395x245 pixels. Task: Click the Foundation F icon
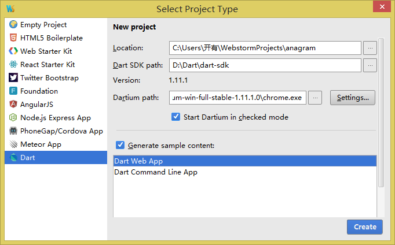click(13, 91)
